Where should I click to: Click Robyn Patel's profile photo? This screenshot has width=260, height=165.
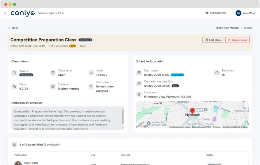[x=18, y=163]
